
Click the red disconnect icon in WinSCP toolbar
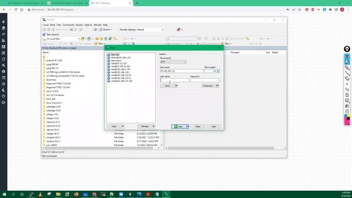pos(179,30)
